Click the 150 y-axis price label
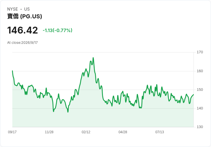The height and width of the screenshot is (147, 211). click(x=200, y=90)
